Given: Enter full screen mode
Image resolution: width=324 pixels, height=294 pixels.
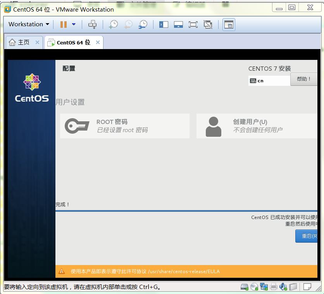Looking at the screenshot, I should click(x=193, y=24).
